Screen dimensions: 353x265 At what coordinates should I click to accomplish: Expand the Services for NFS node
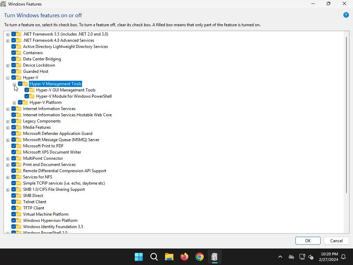pyautogui.click(x=8, y=177)
